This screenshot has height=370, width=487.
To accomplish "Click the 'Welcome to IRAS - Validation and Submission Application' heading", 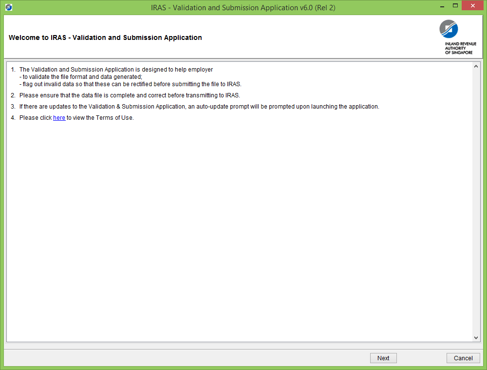I will point(105,37).
